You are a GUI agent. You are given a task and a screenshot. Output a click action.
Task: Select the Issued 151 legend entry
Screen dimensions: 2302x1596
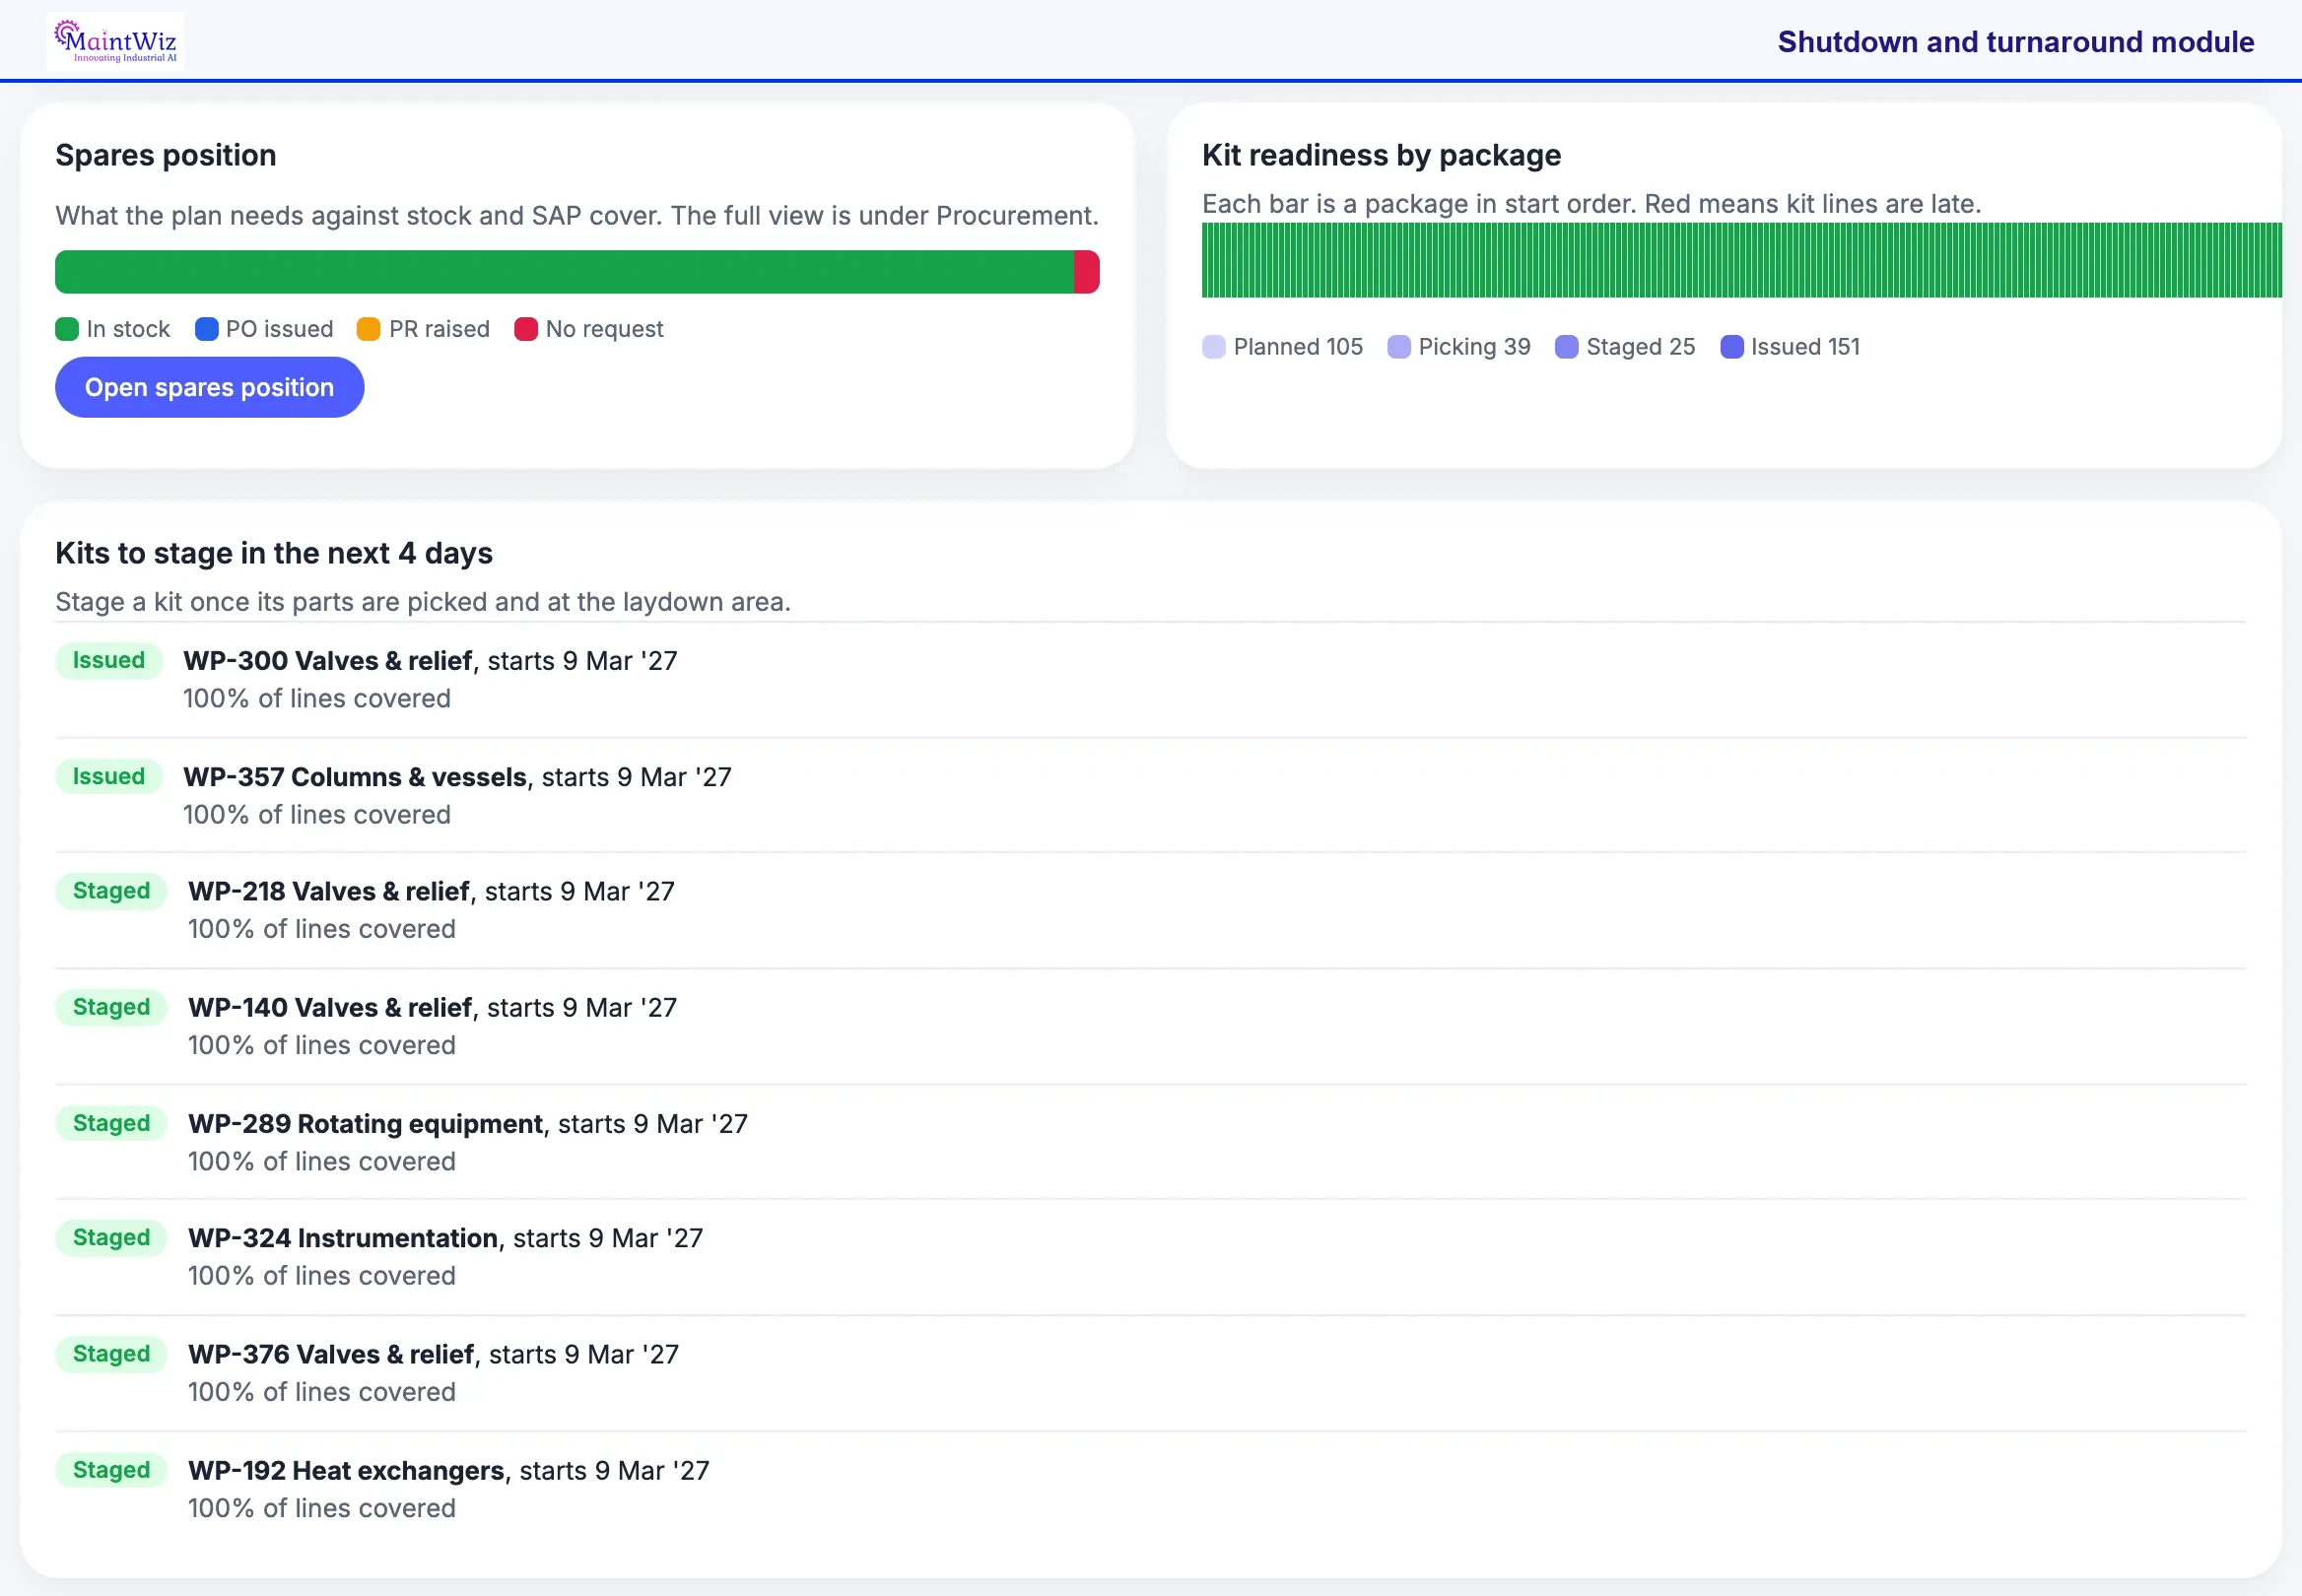point(1790,347)
